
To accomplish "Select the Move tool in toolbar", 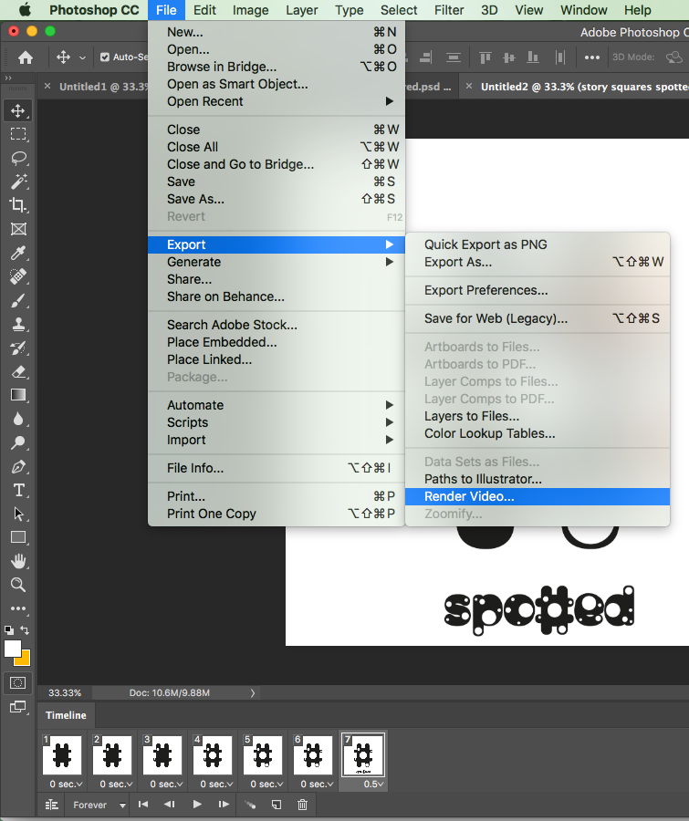I will coord(18,110).
